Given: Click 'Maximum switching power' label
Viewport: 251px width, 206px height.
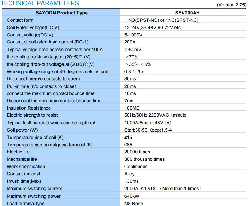Looking at the screenshot, I should [34, 196].
